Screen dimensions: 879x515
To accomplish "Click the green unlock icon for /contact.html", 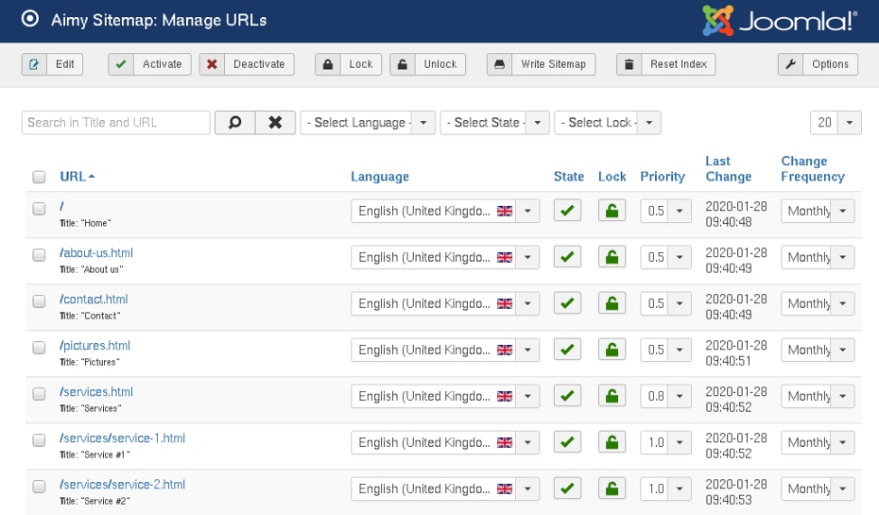I will tap(612, 303).
